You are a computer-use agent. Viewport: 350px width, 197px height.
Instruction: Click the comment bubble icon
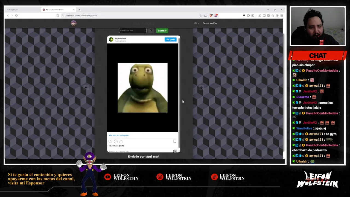tap(116, 141)
